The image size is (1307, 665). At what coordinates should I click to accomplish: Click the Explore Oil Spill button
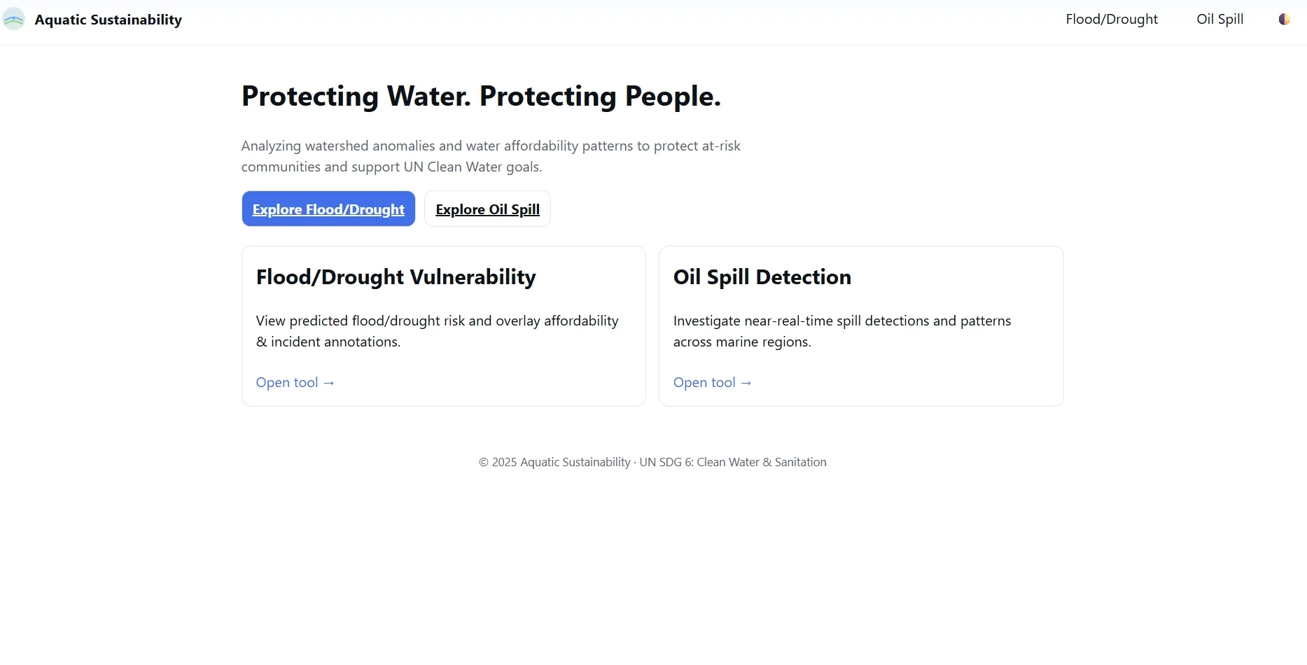[487, 209]
